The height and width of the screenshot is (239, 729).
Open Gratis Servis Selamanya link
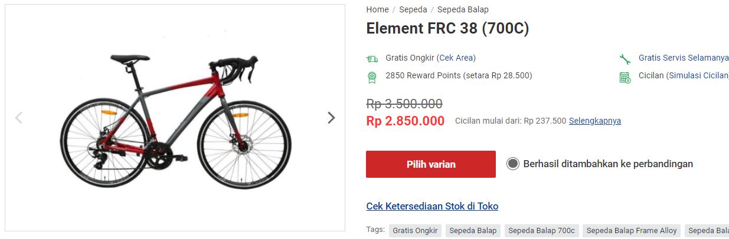point(684,58)
